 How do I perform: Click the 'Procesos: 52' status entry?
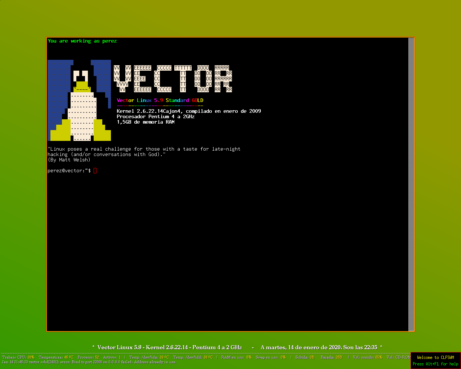click(x=88, y=357)
